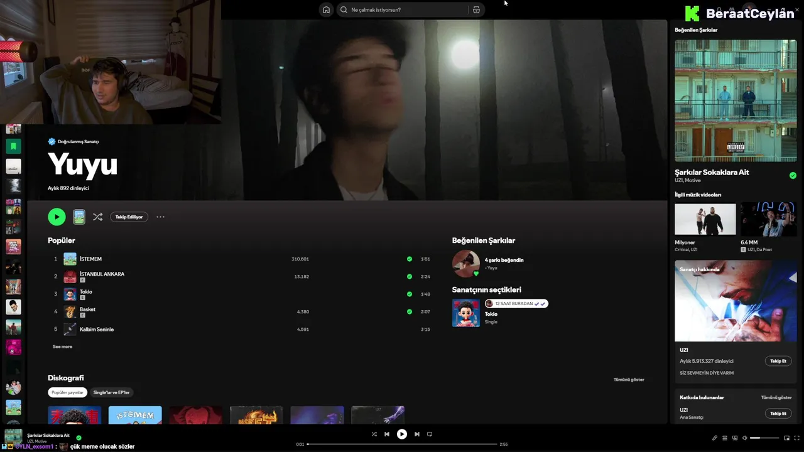Toggle liked checkmark on Tokio row
Screen dimensions: 804x452
point(410,294)
